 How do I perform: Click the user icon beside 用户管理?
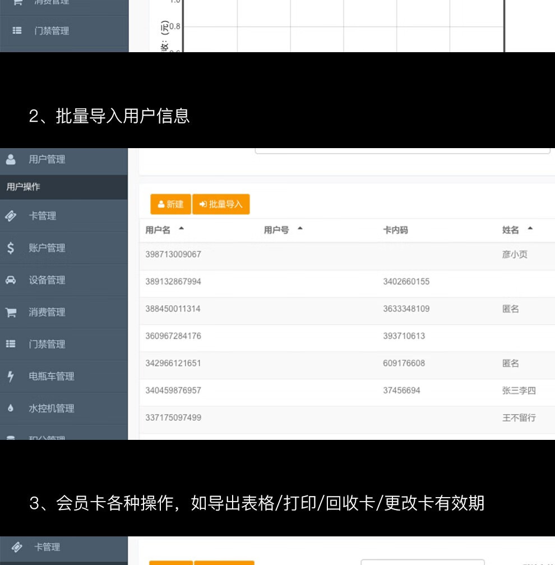coord(11,159)
